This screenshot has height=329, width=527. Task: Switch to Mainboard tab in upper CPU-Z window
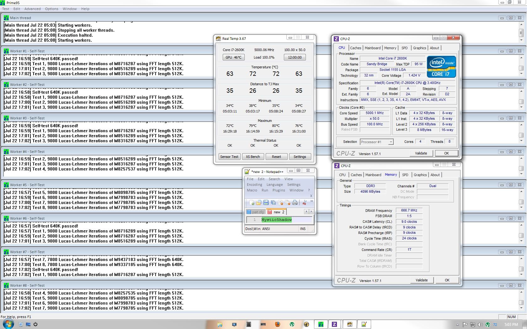[373, 48]
